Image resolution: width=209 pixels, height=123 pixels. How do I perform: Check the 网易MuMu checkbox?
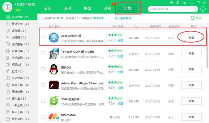43,117
